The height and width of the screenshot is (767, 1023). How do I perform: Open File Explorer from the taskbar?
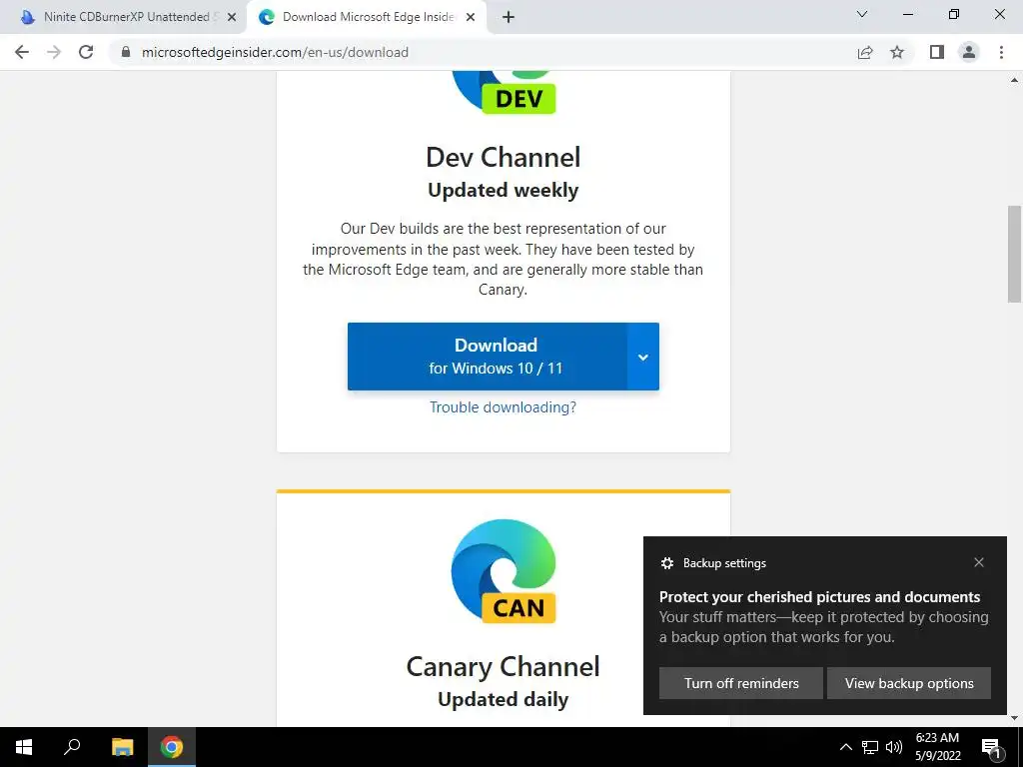122,747
